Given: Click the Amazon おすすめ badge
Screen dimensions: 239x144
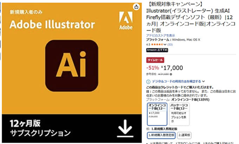Looking at the screenshot, I should [x=157, y=50].
